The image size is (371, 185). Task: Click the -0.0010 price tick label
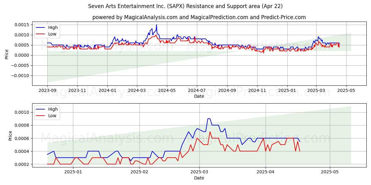(x=20, y=76)
